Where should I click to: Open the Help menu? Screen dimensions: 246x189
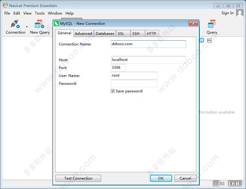[69, 13]
